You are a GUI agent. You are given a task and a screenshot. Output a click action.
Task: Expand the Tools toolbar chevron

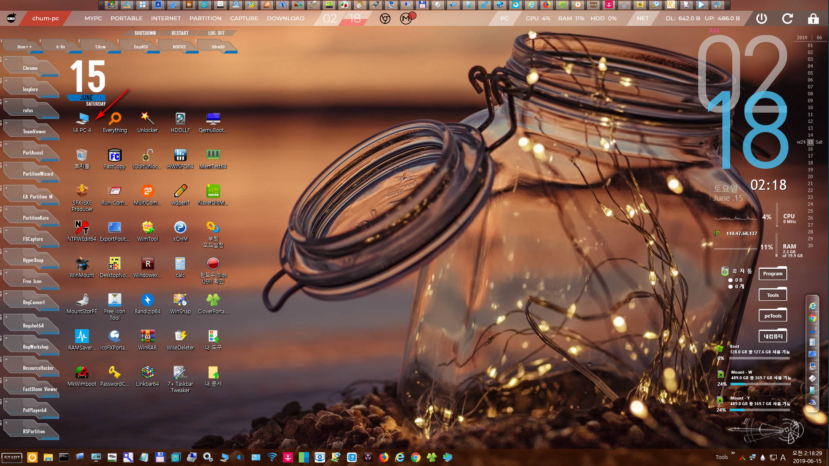733,453
